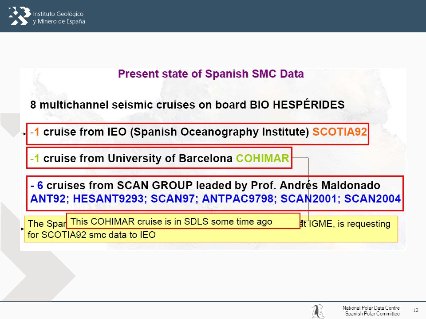Click the arrow pointing at the yellow note
Screen dimensions: 426x319
23,229
